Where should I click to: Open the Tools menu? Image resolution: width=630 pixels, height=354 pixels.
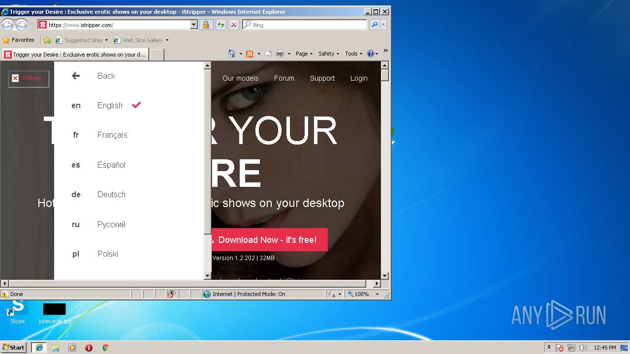(x=353, y=54)
